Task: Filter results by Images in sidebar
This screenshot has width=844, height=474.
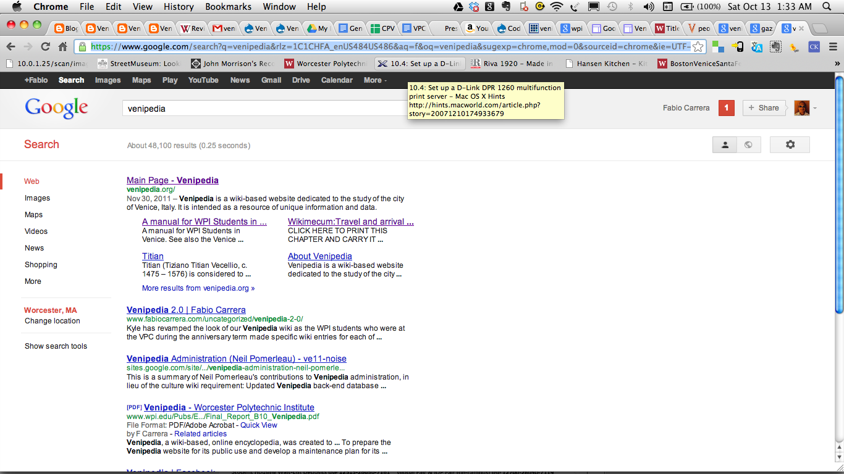Action: coord(37,198)
